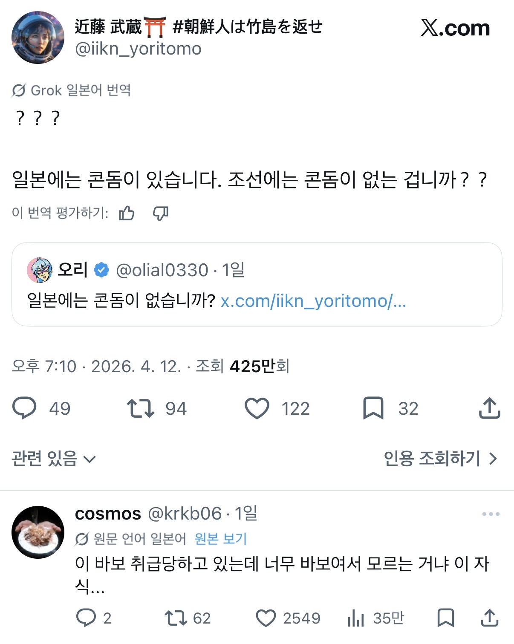Screen dimensions: 514x644
Task: Like the cosmos reply
Action: pos(266,618)
